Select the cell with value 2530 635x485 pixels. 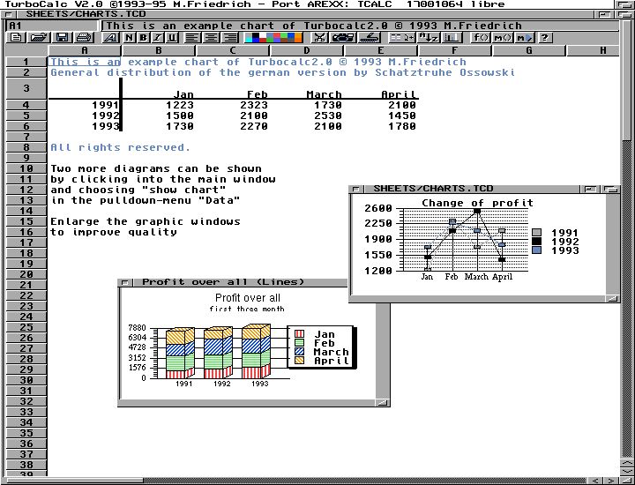click(307, 116)
